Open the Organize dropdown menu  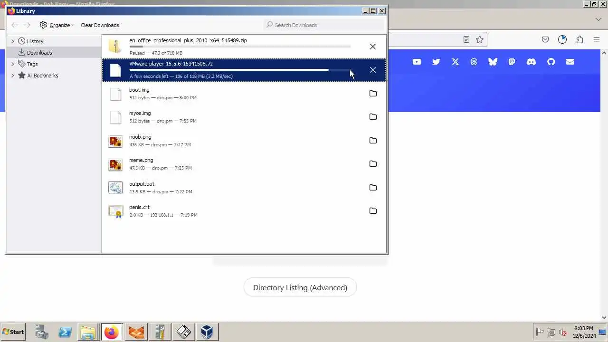click(57, 25)
